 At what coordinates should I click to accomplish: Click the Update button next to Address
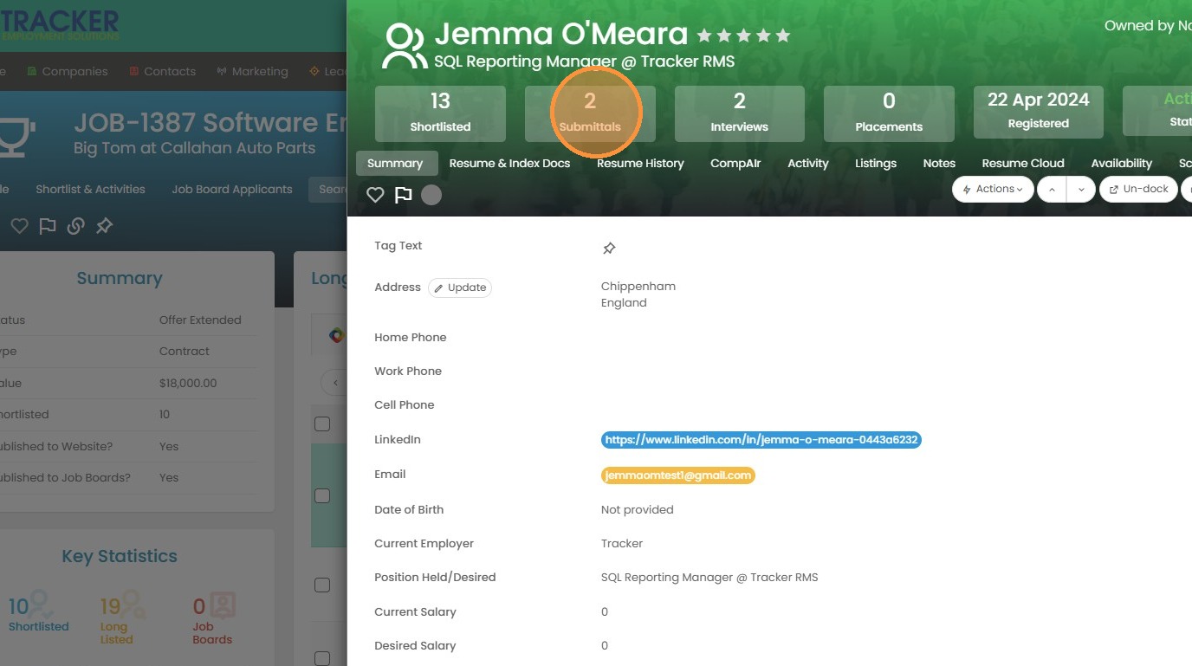(x=460, y=288)
